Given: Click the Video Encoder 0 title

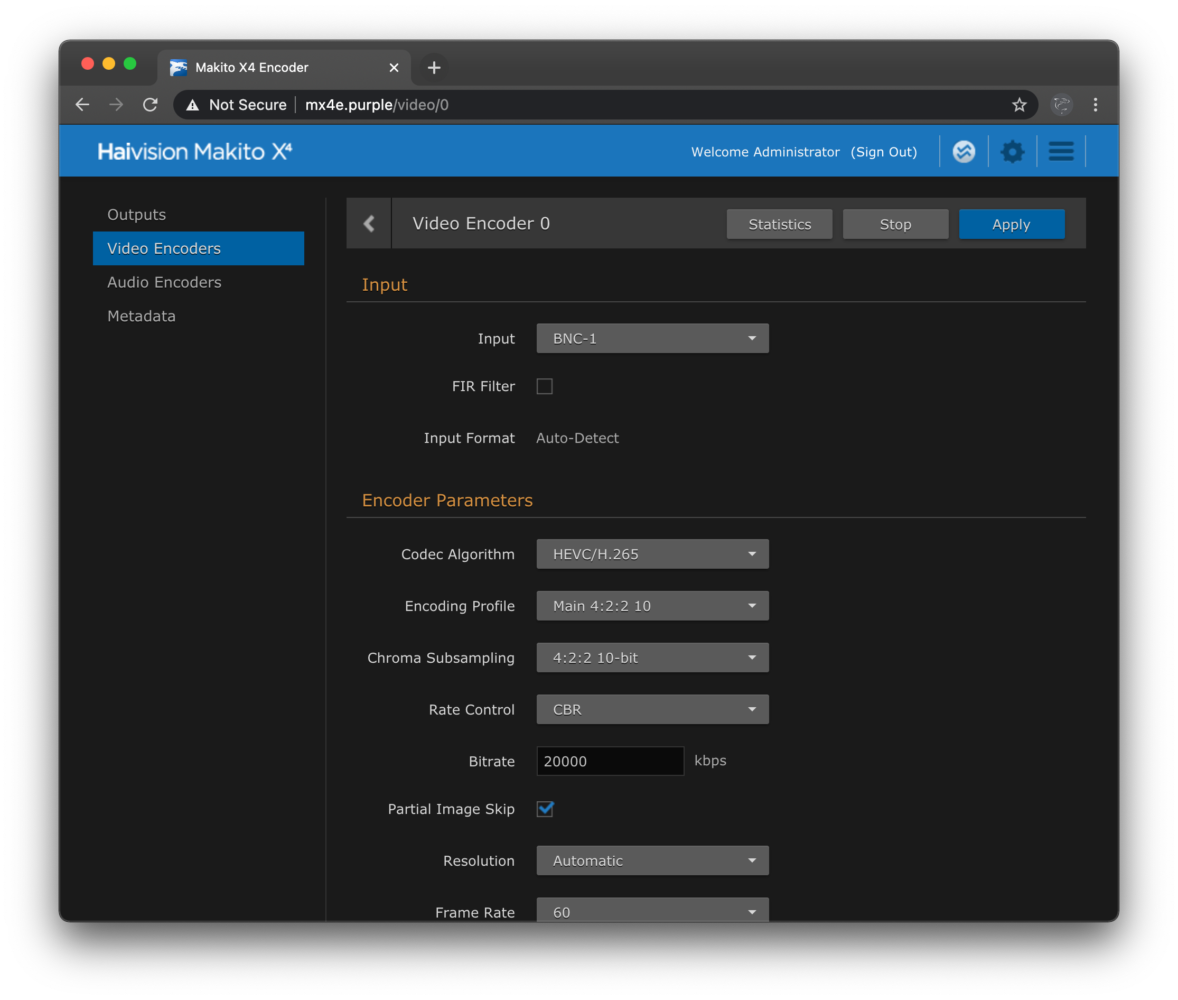Looking at the screenshot, I should 481,224.
